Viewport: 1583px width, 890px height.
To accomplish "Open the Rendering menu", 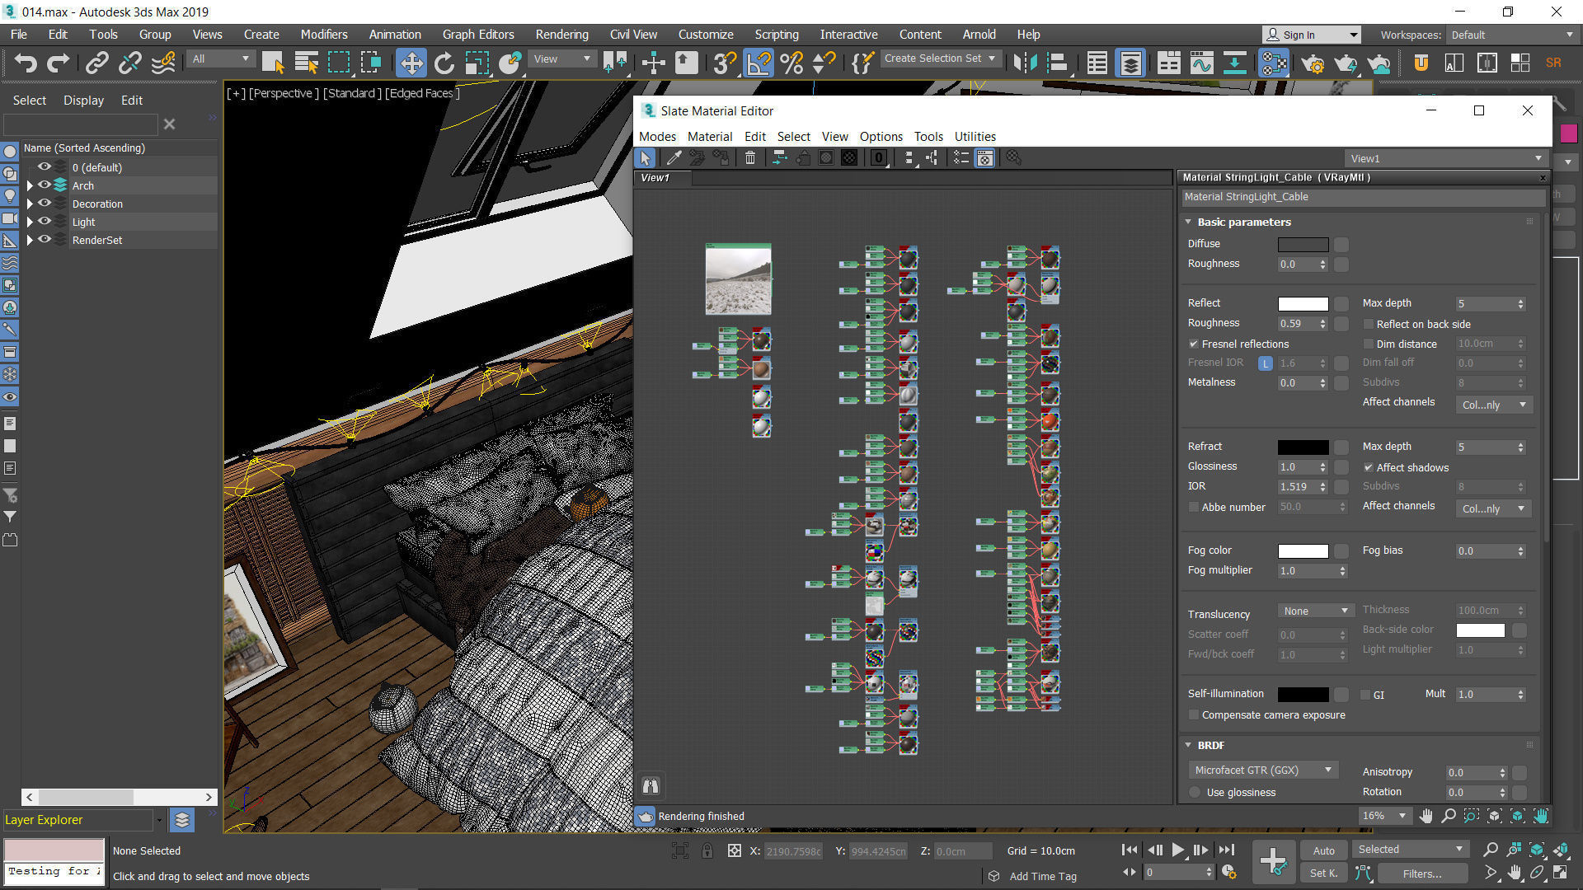I will [561, 35].
